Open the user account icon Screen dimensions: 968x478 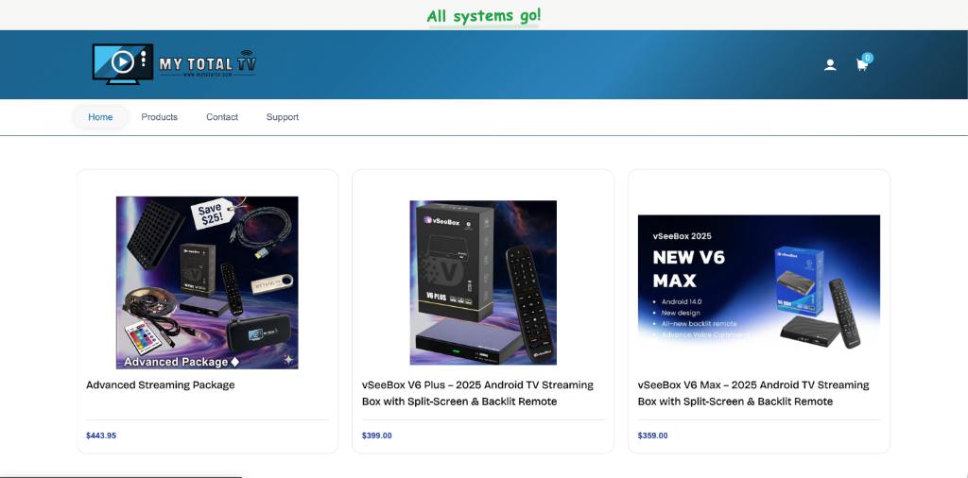(830, 65)
